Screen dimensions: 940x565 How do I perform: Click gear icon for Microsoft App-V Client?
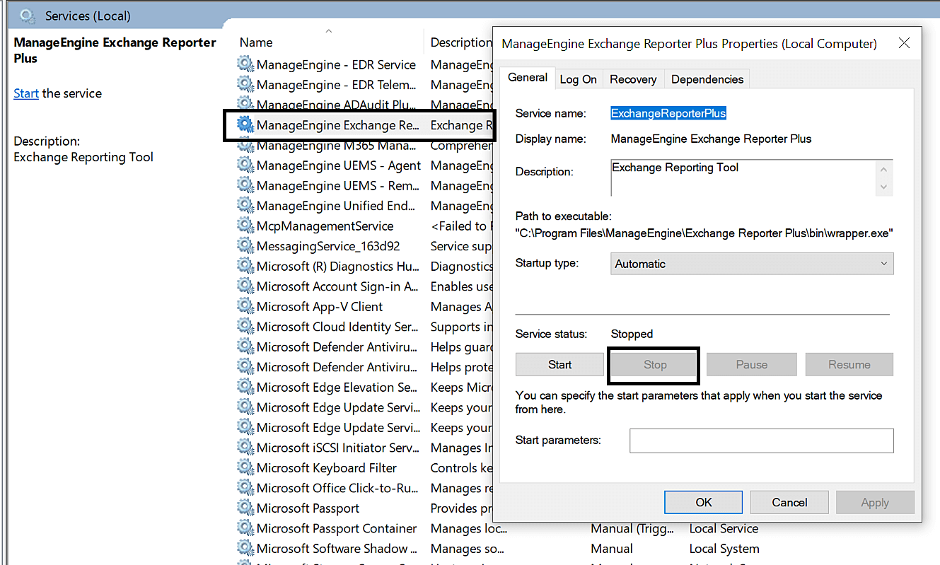245,306
